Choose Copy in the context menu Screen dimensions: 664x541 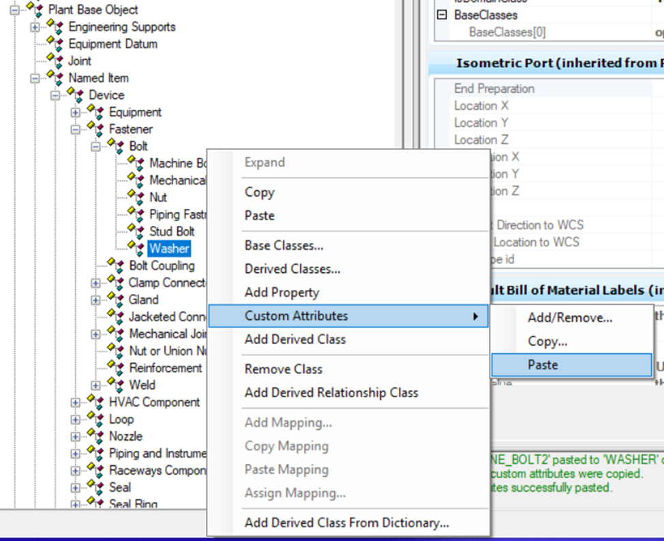(x=348, y=192)
